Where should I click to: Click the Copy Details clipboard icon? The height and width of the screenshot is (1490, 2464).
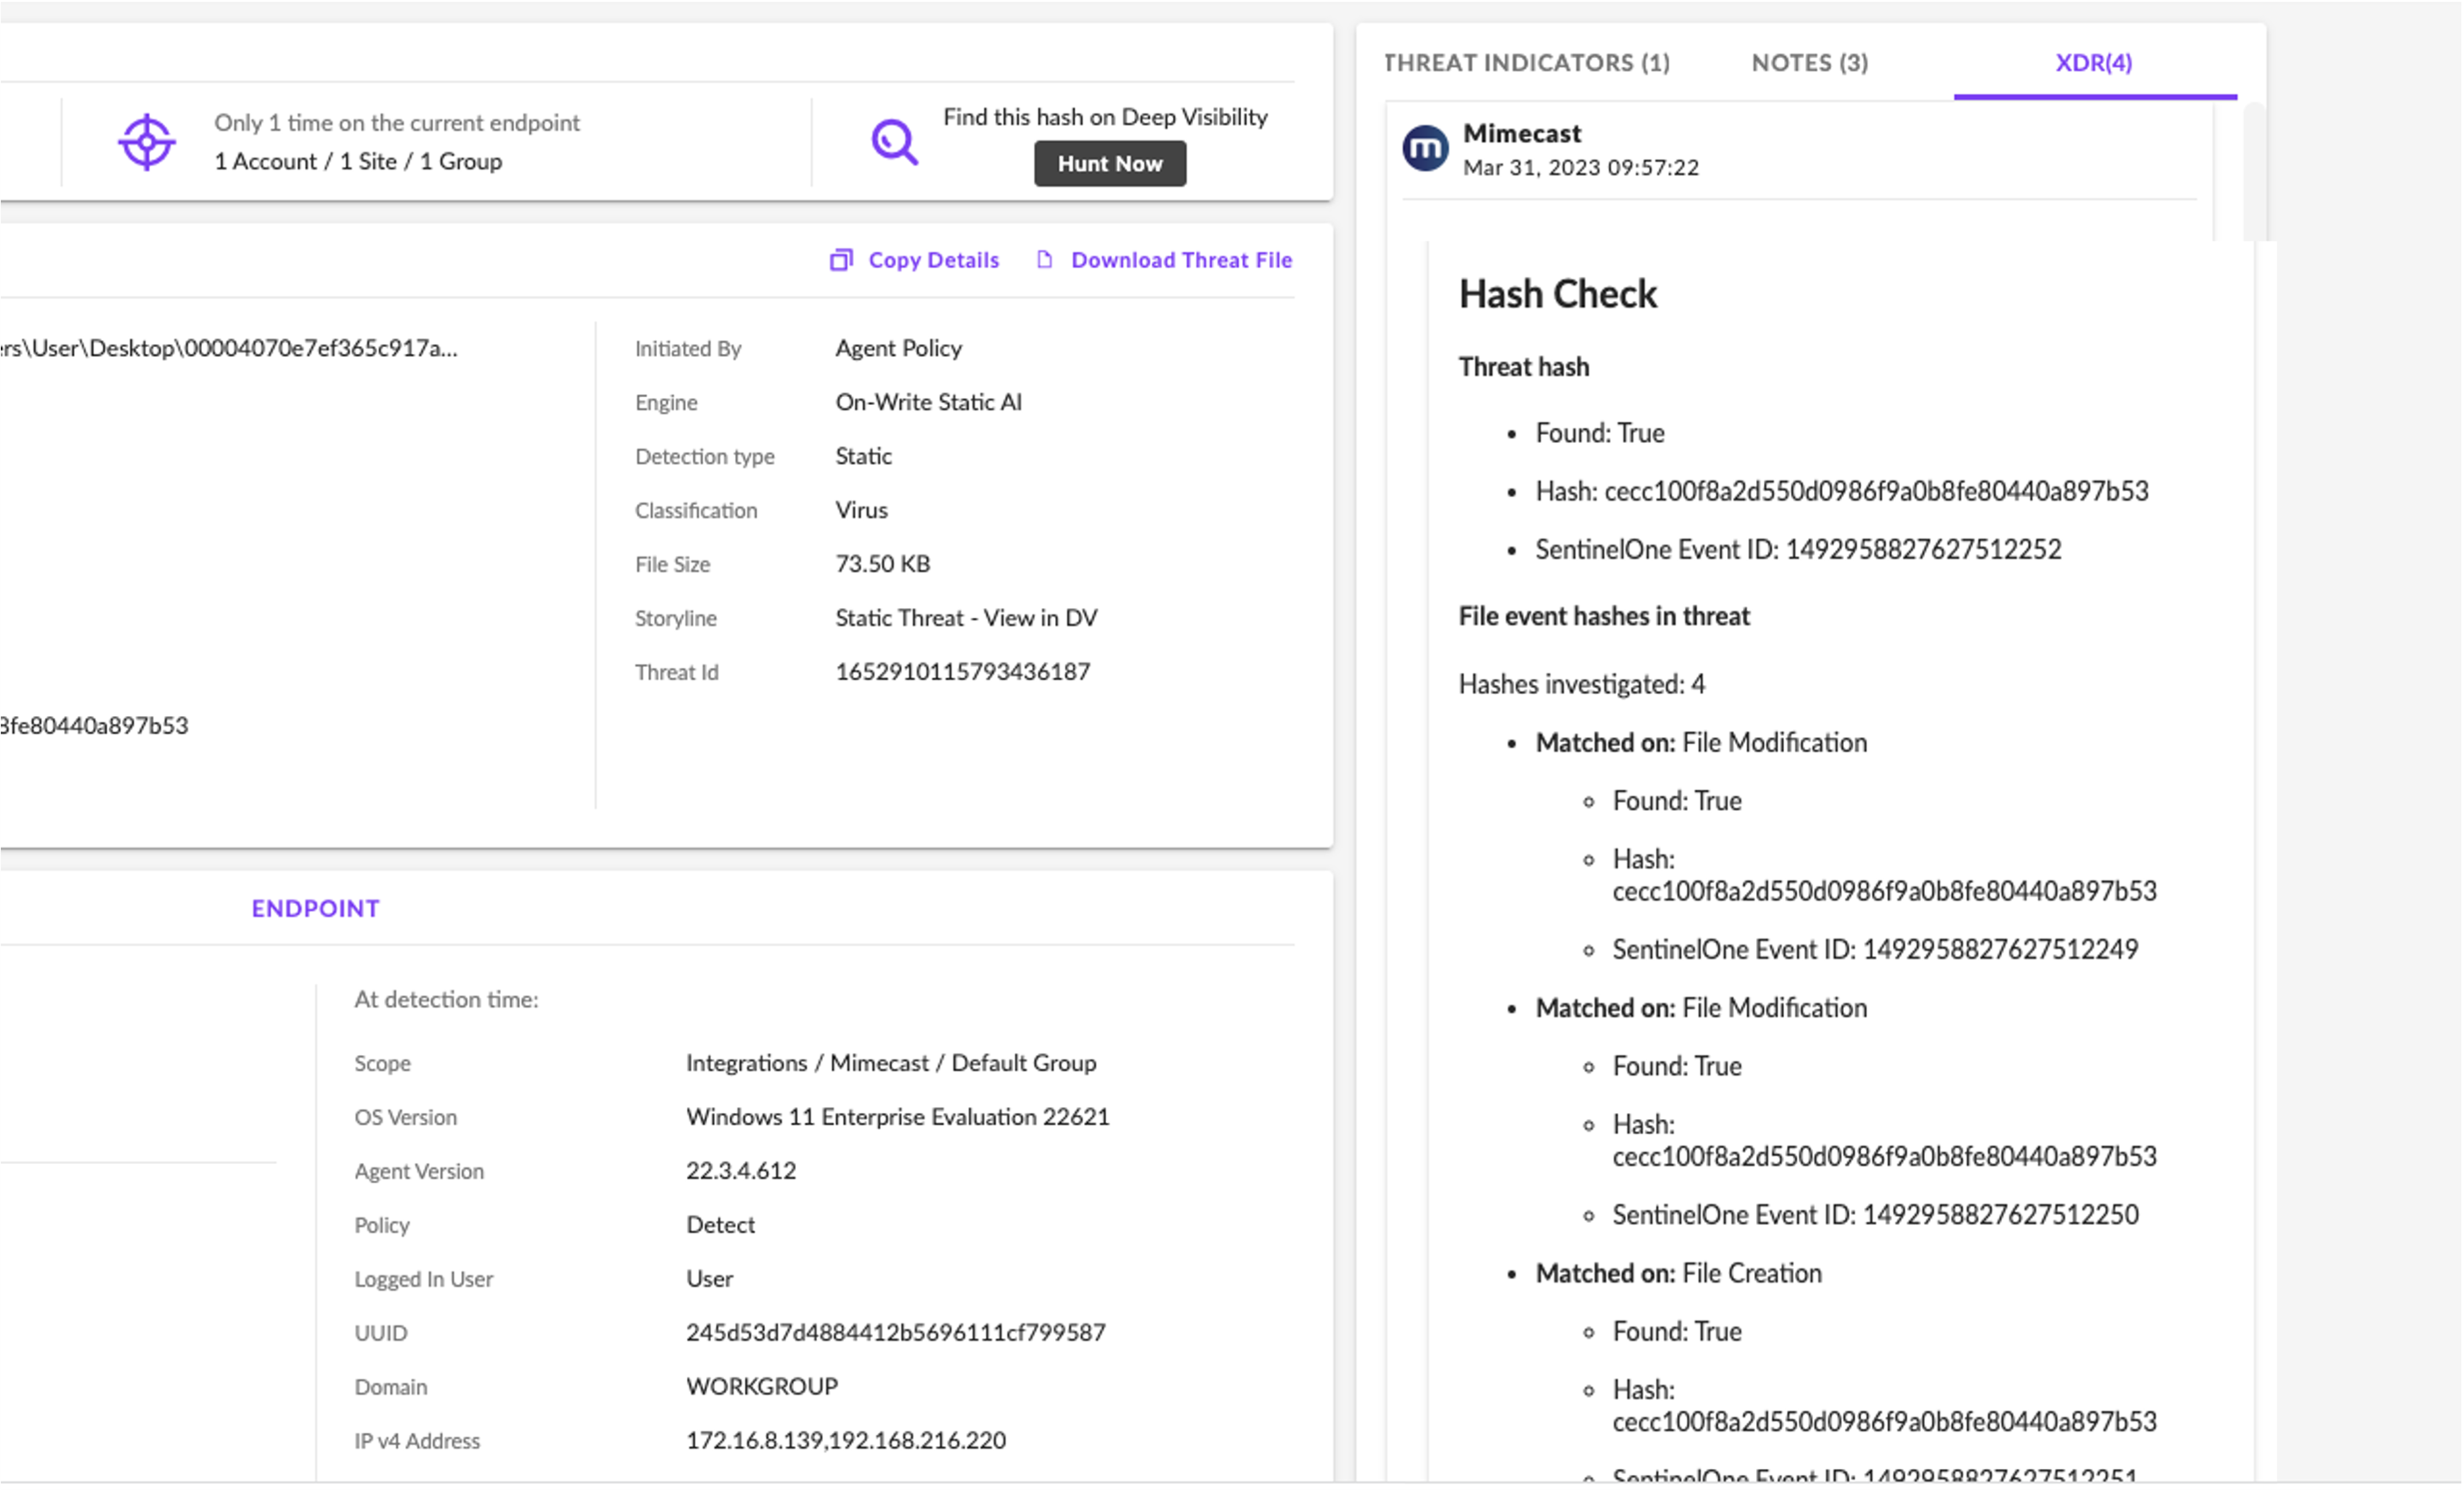pyautogui.click(x=841, y=260)
